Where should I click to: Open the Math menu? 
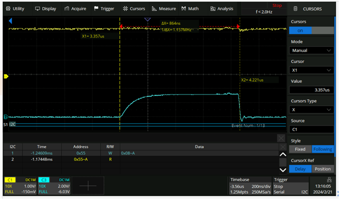(x=190, y=8)
